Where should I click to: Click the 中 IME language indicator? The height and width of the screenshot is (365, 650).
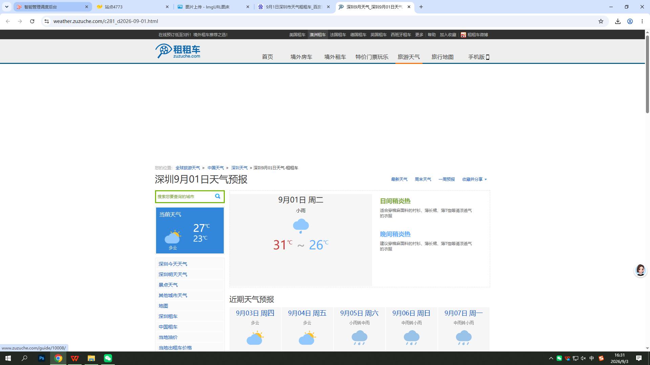click(x=592, y=358)
